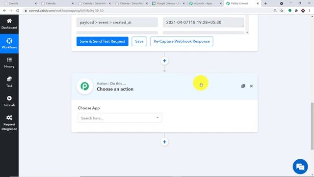Switch to the first Calendly tab
314x177 pixels.
(20, 3)
